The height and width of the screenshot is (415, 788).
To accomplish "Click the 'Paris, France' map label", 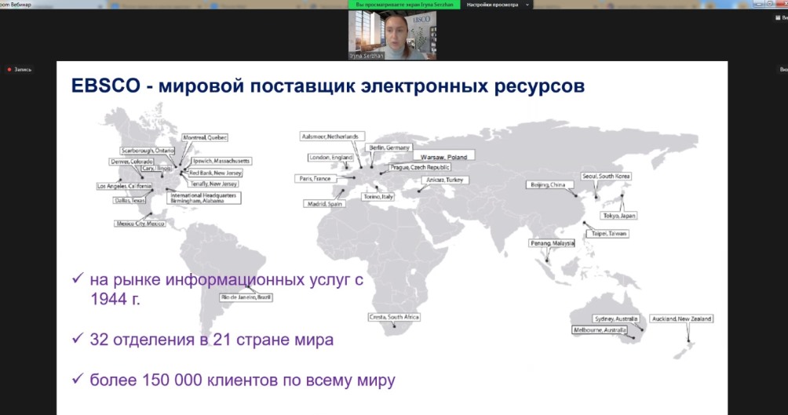I will click(315, 178).
